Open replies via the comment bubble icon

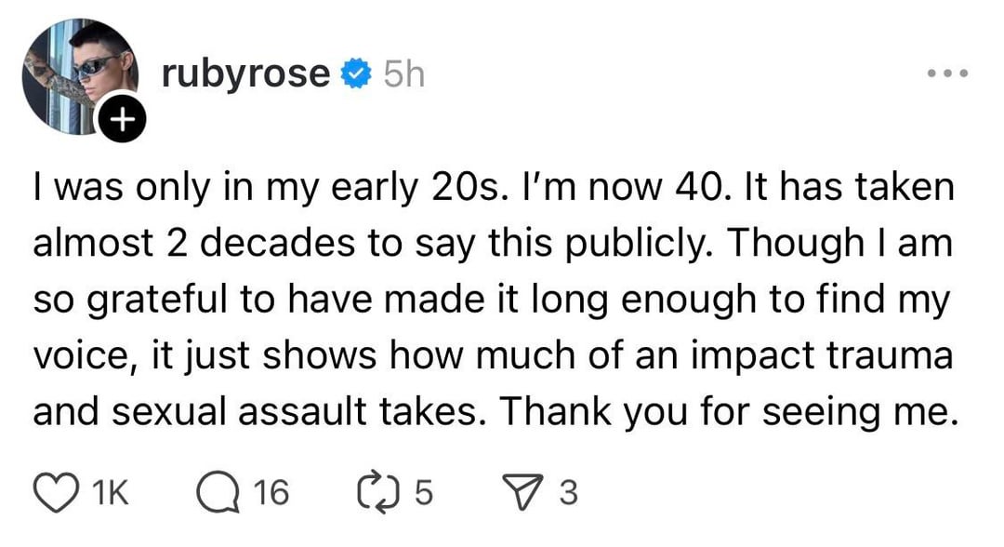click(218, 491)
